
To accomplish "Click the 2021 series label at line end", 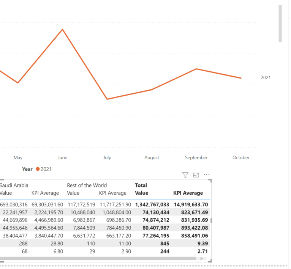I will [x=266, y=78].
